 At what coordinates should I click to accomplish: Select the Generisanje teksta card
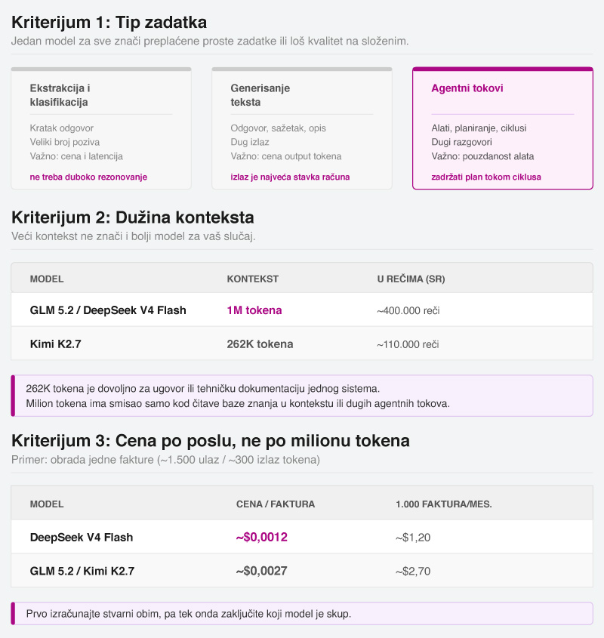coord(301,128)
